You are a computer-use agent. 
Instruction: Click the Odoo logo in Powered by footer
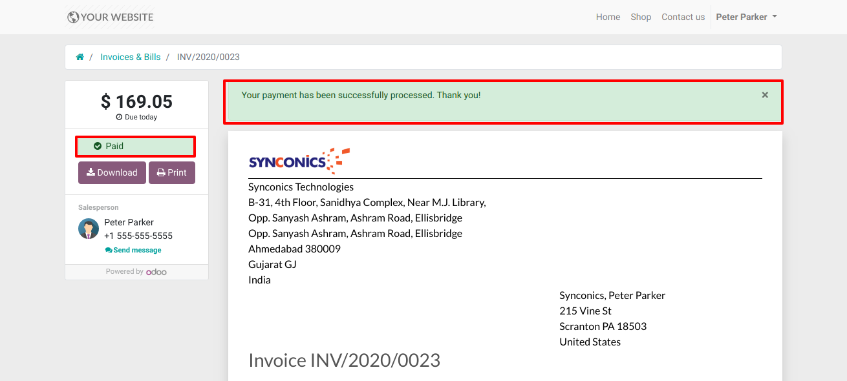(156, 272)
